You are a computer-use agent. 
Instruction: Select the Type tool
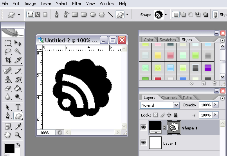[x=18, y=107]
